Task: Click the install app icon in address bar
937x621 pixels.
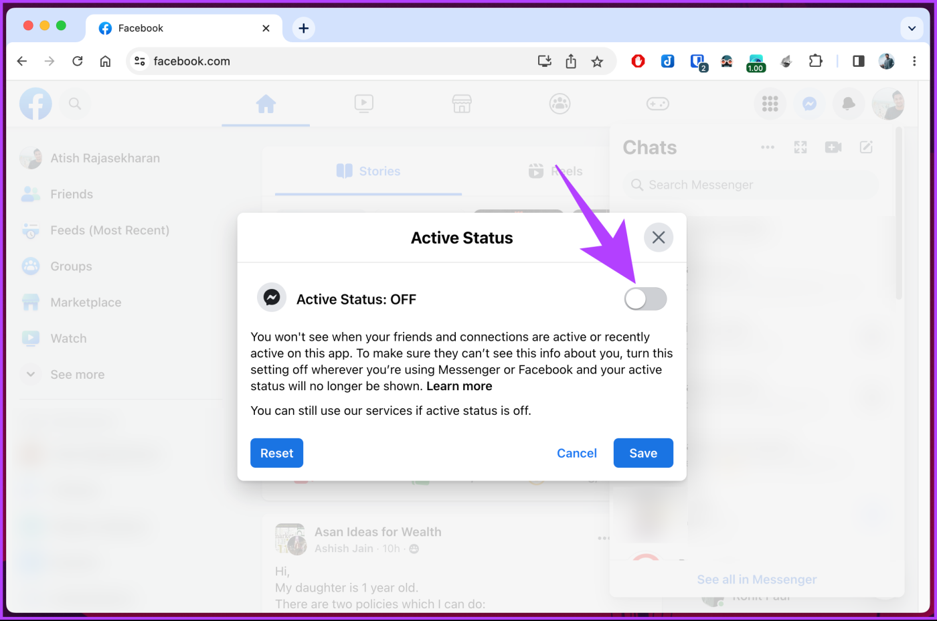Action: point(545,61)
